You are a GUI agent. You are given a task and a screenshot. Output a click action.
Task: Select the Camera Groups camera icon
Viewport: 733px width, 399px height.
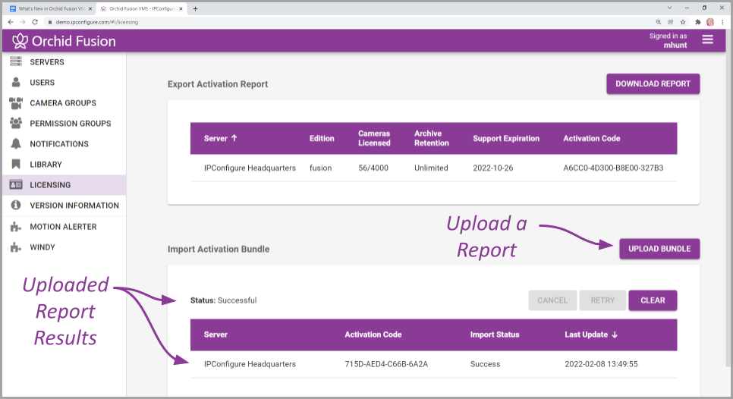(16, 103)
